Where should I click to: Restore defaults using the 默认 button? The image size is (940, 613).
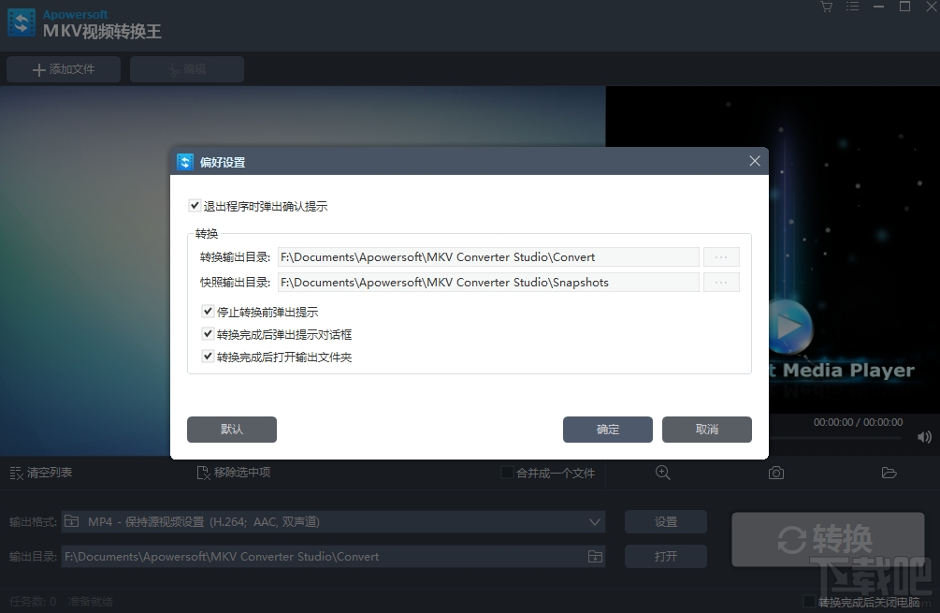[x=231, y=430]
